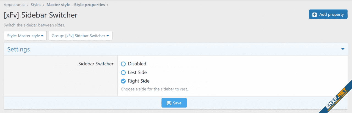Click the [xFv] Sidebar Switcher page title
The height and width of the screenshot is (113, 352).
click(x=40, y=15)
